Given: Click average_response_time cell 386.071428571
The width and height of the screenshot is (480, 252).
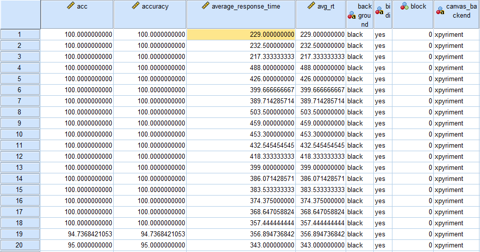Looking at the screenshot, I should [241, 178].
